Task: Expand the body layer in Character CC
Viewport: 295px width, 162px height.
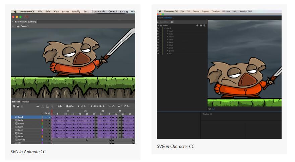Action: (167, 34)
